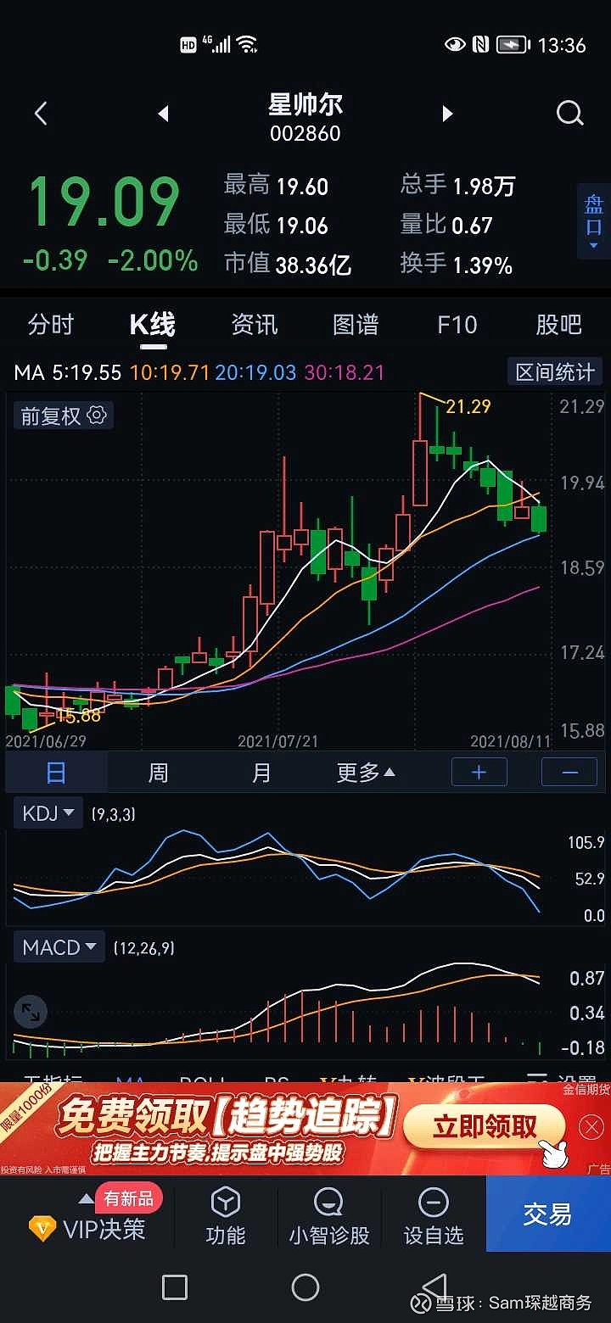
Task: Open 区间统计 range statistics
Action: pyautogui.click(x=555, y=371)
